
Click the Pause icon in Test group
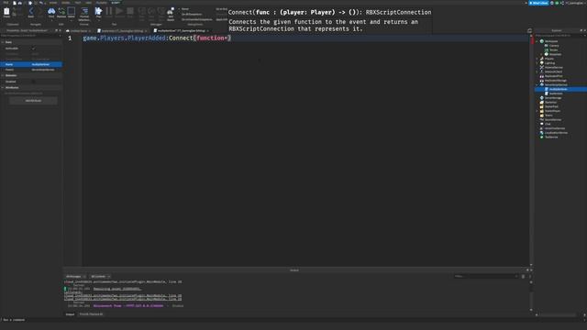click(109, 12)
